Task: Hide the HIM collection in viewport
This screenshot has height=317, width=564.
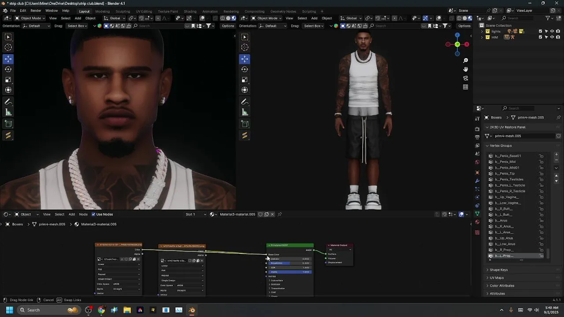Action: point(552,37)
